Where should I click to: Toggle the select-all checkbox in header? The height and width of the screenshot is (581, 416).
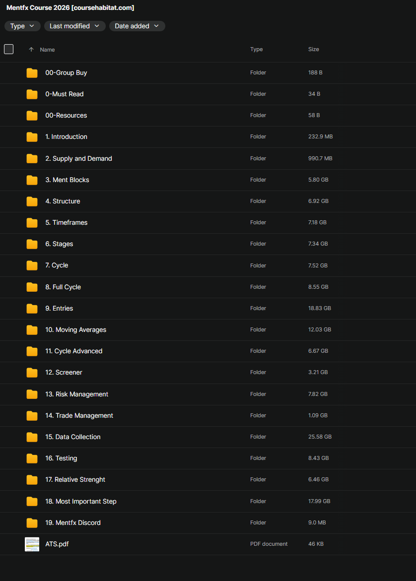pyautogui.click(x=8, y=49)
